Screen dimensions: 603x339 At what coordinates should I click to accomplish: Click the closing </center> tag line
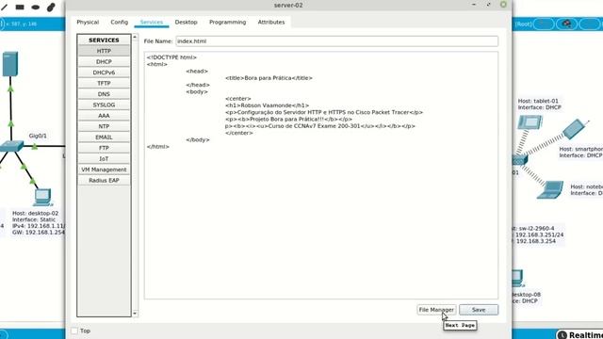(238, 133)
